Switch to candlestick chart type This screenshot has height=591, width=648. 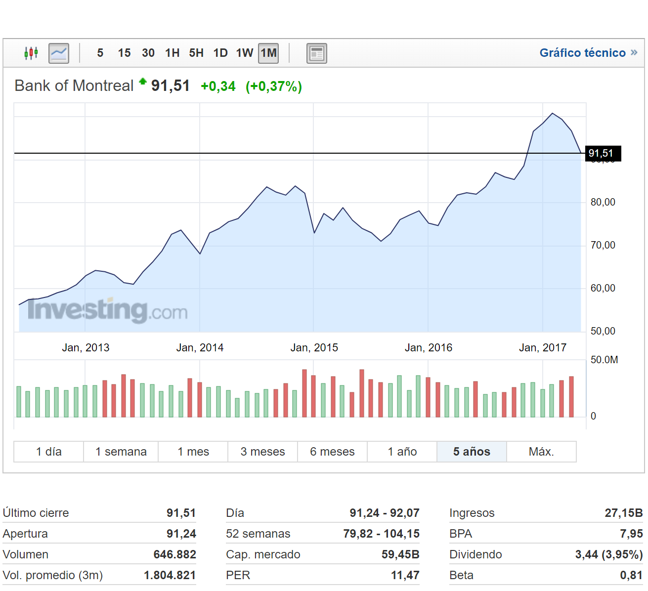point(31,53)
